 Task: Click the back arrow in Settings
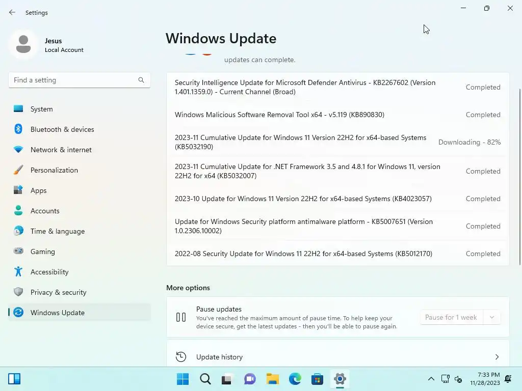point(12,12)
